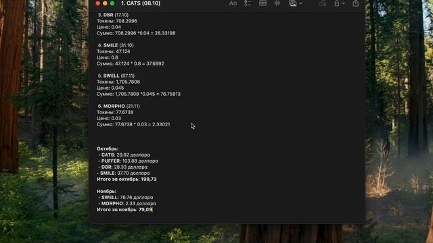Insert a checklist with the checklist icon
The width and height of the screenshot is (433, 243).
(x=248, y=3)
